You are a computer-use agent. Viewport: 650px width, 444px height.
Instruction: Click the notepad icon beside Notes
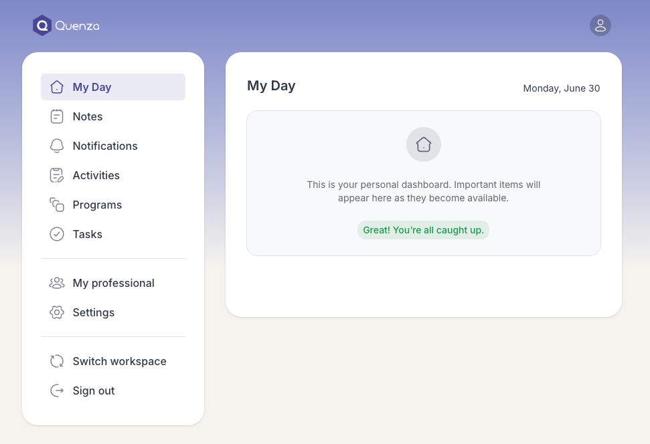coord(57,116)
